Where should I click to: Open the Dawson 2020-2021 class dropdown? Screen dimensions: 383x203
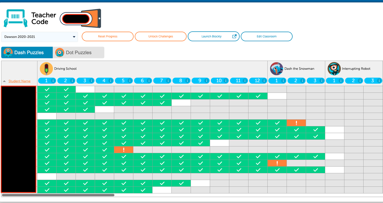pos(40,37)
